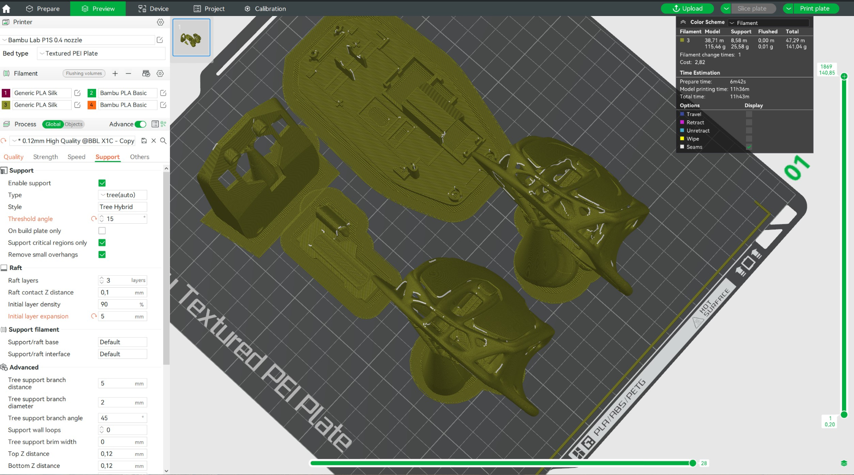Open the Color Scheme Filament dropdown
The width and height of the screenshot is (854, 475).
point(769,23)
